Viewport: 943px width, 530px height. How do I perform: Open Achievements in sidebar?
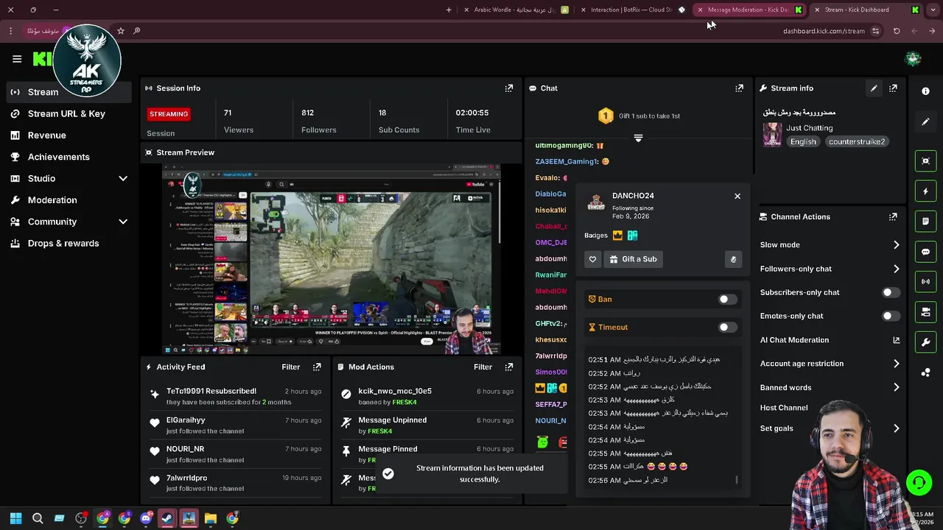tap(58, 157)
